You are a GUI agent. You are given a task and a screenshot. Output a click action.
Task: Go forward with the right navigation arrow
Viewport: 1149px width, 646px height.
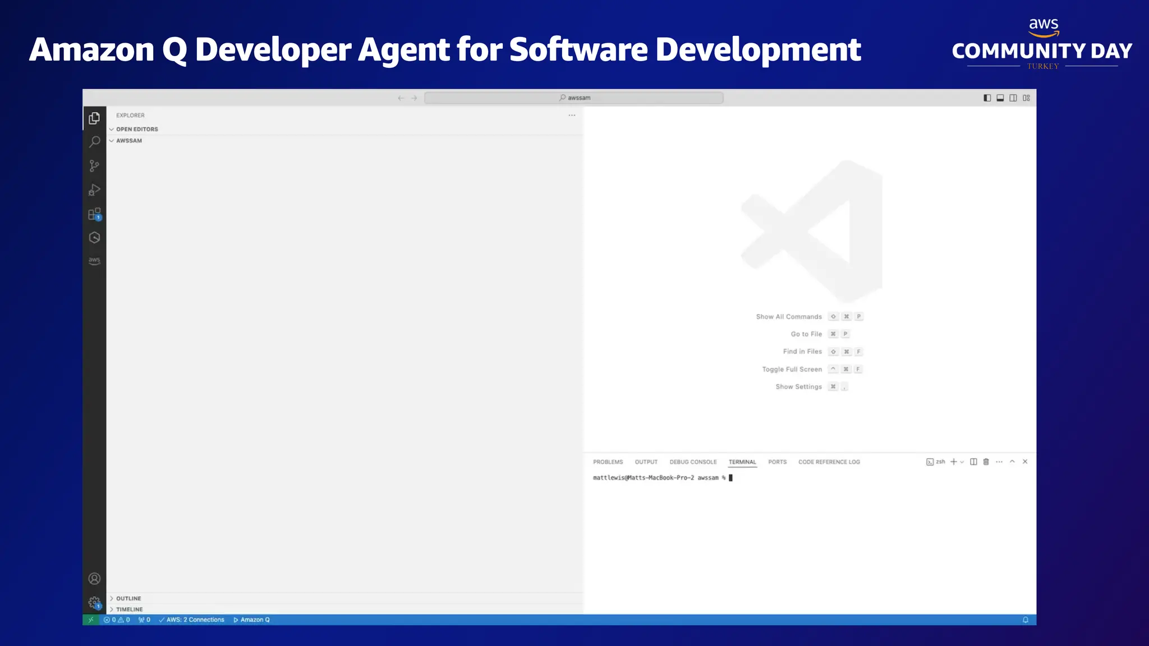pyautogui.click(x=414, y=98)
